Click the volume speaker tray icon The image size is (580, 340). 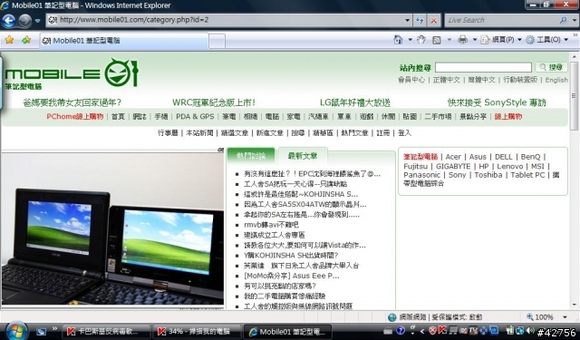[x=530, y=330]
